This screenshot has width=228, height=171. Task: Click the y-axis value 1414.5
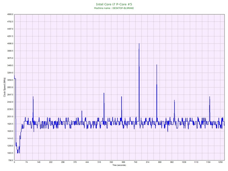[10, 138]
